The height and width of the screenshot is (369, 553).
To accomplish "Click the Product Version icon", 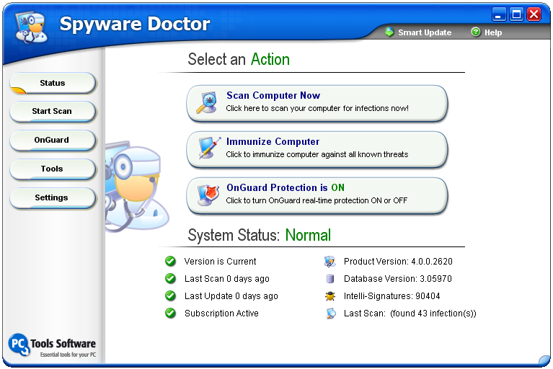I will 329,262.
